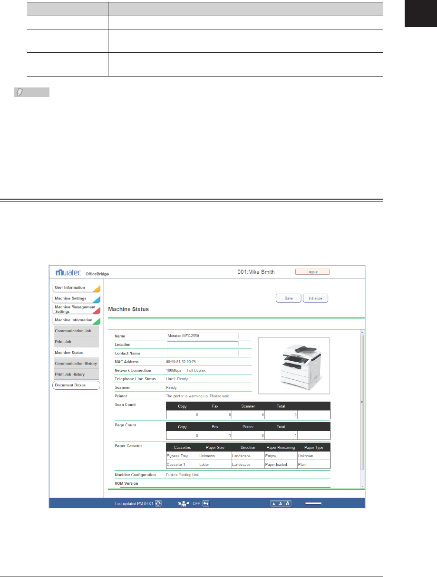Click the Plain paper type cell

[x=314, y=464]
